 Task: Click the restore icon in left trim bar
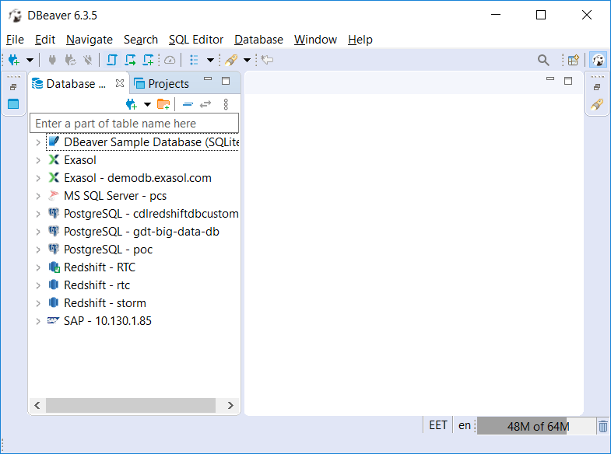tap(13, 87)
